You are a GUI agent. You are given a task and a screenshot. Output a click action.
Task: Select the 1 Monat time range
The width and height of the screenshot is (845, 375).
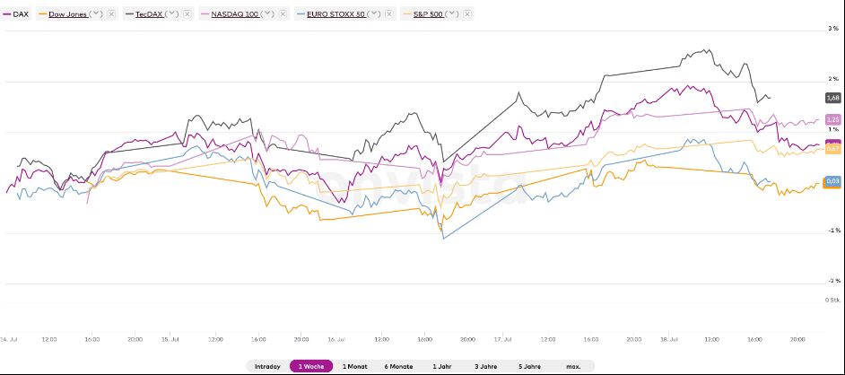[x=354, y=366]
